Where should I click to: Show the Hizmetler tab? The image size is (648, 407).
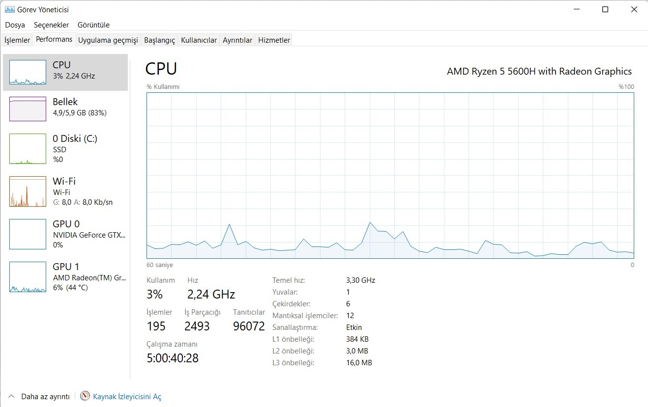(x=274, y=40)
